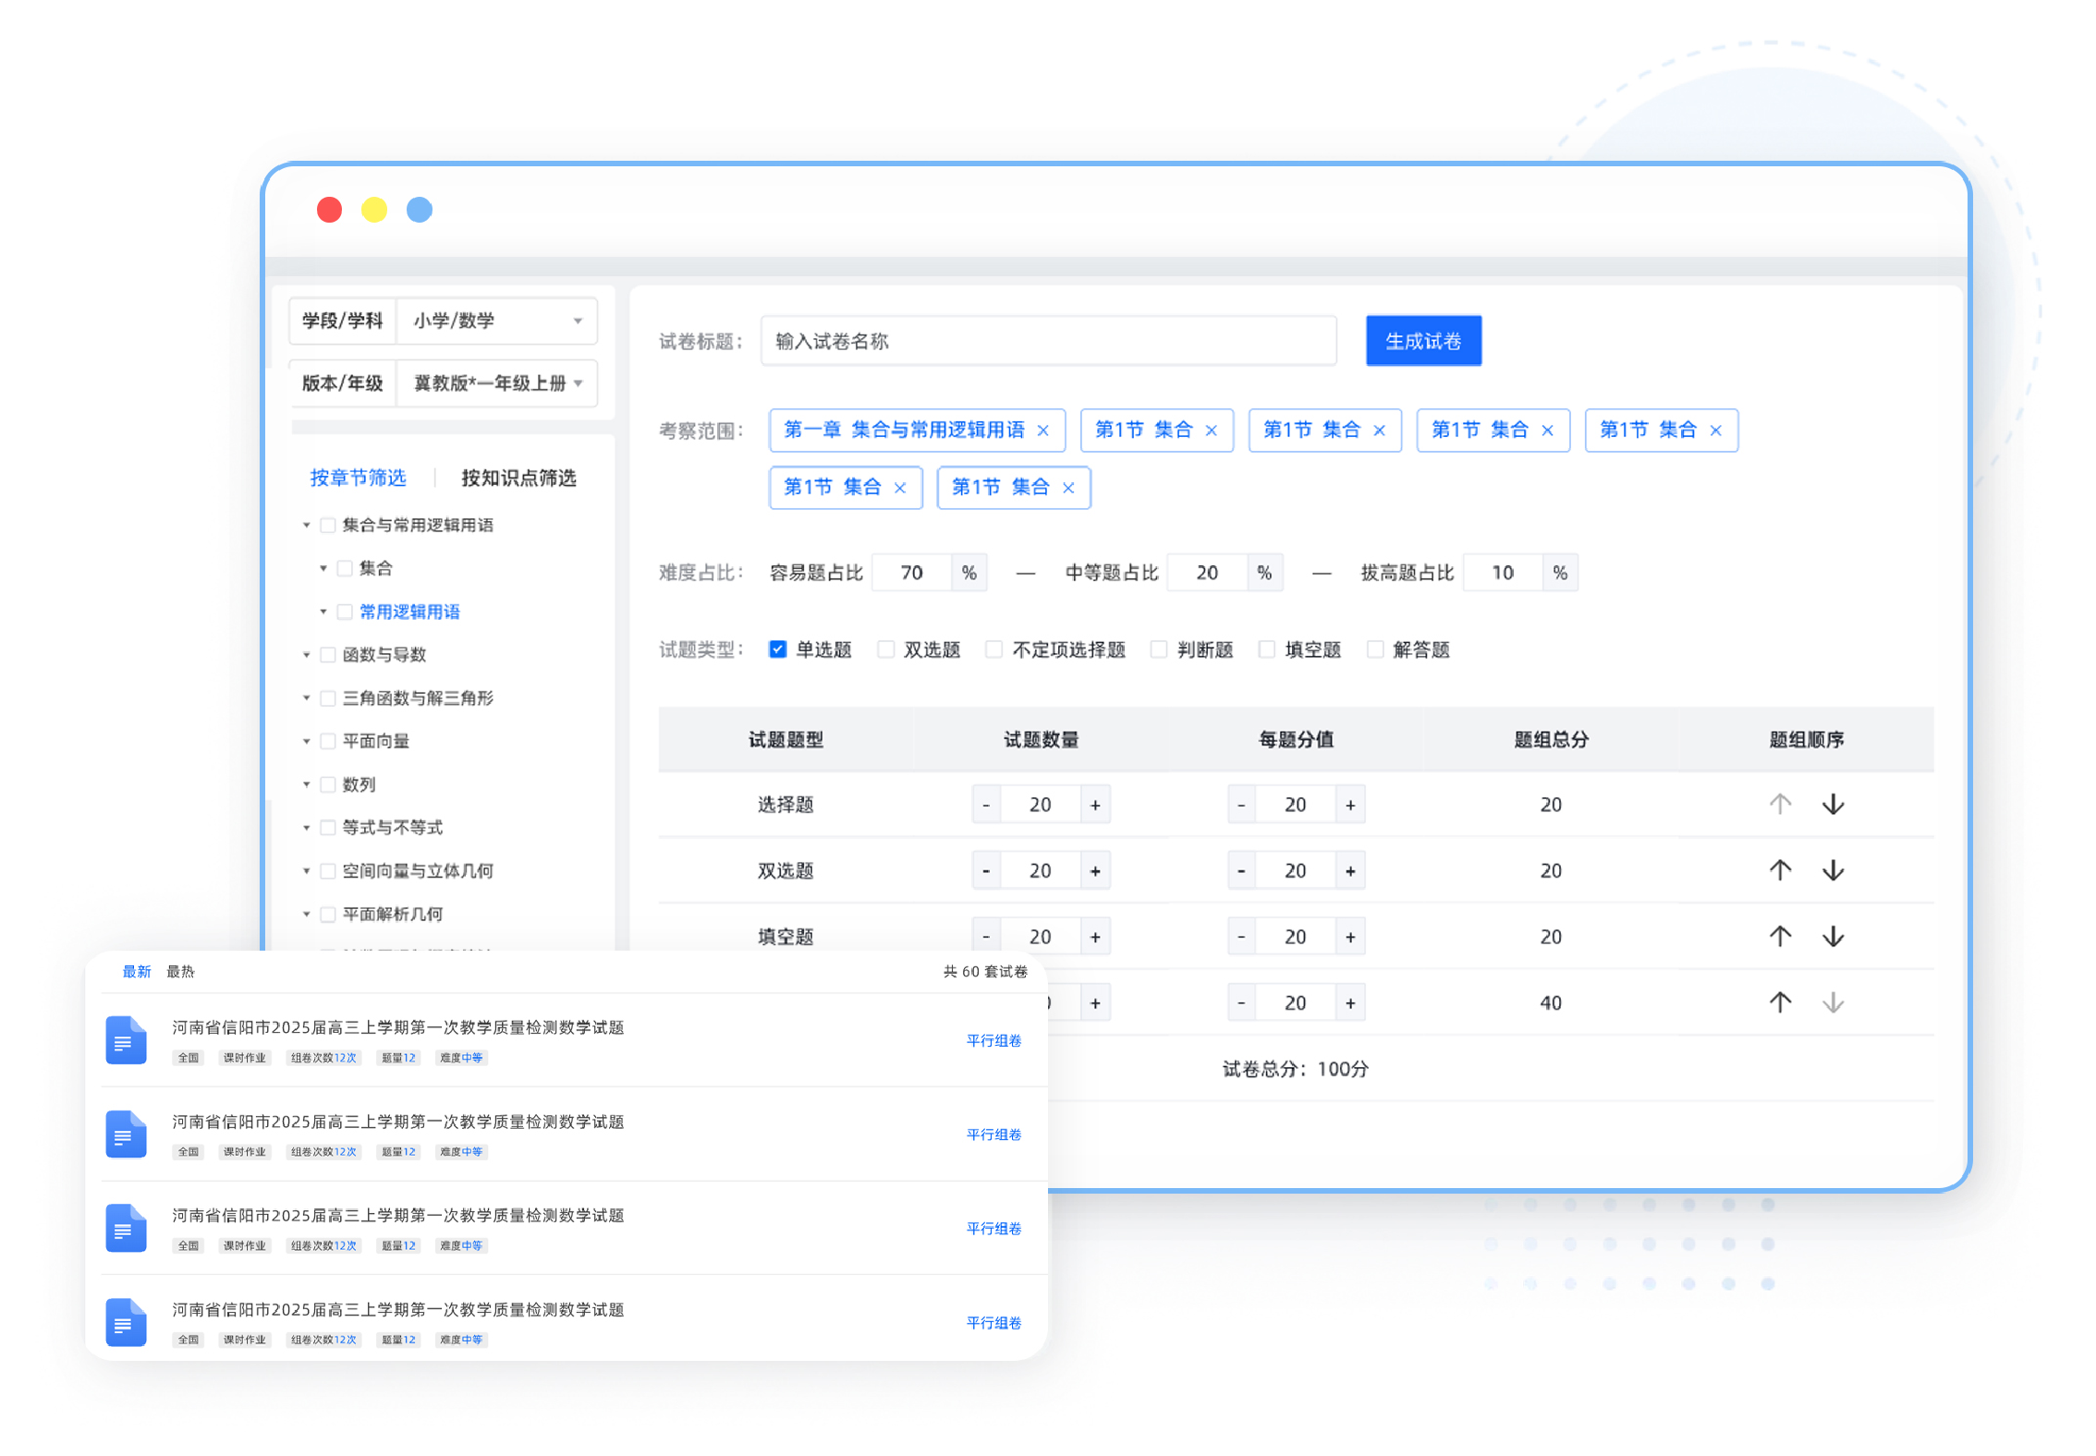
Task: Open the 冀教版 grade version dropdown
Action: click(497, 382)
